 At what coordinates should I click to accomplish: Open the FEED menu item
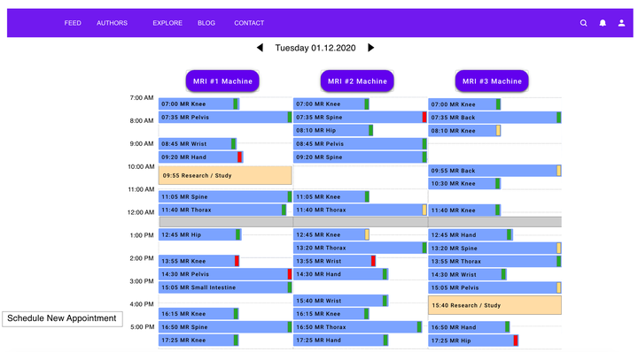pyautogui.click(x=73, y=23)
